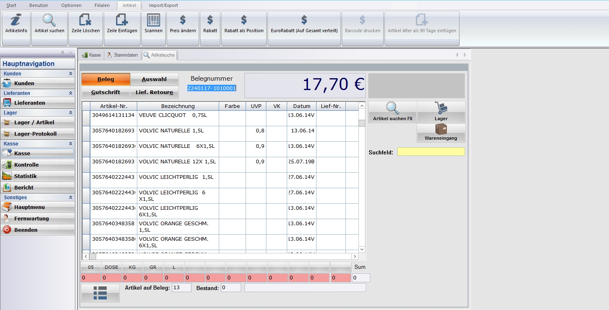Click the Beenden navigation button

click(37, 230)
